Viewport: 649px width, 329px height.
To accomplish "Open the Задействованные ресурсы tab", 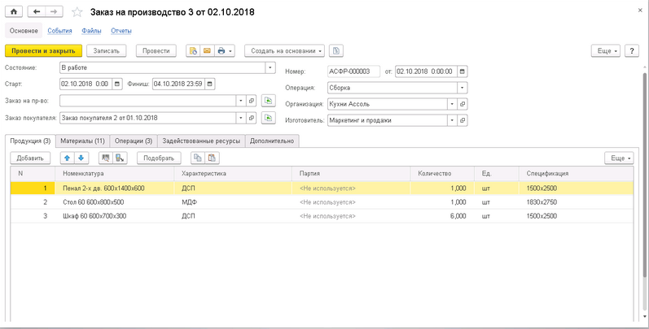I will (x=201, y=141).
